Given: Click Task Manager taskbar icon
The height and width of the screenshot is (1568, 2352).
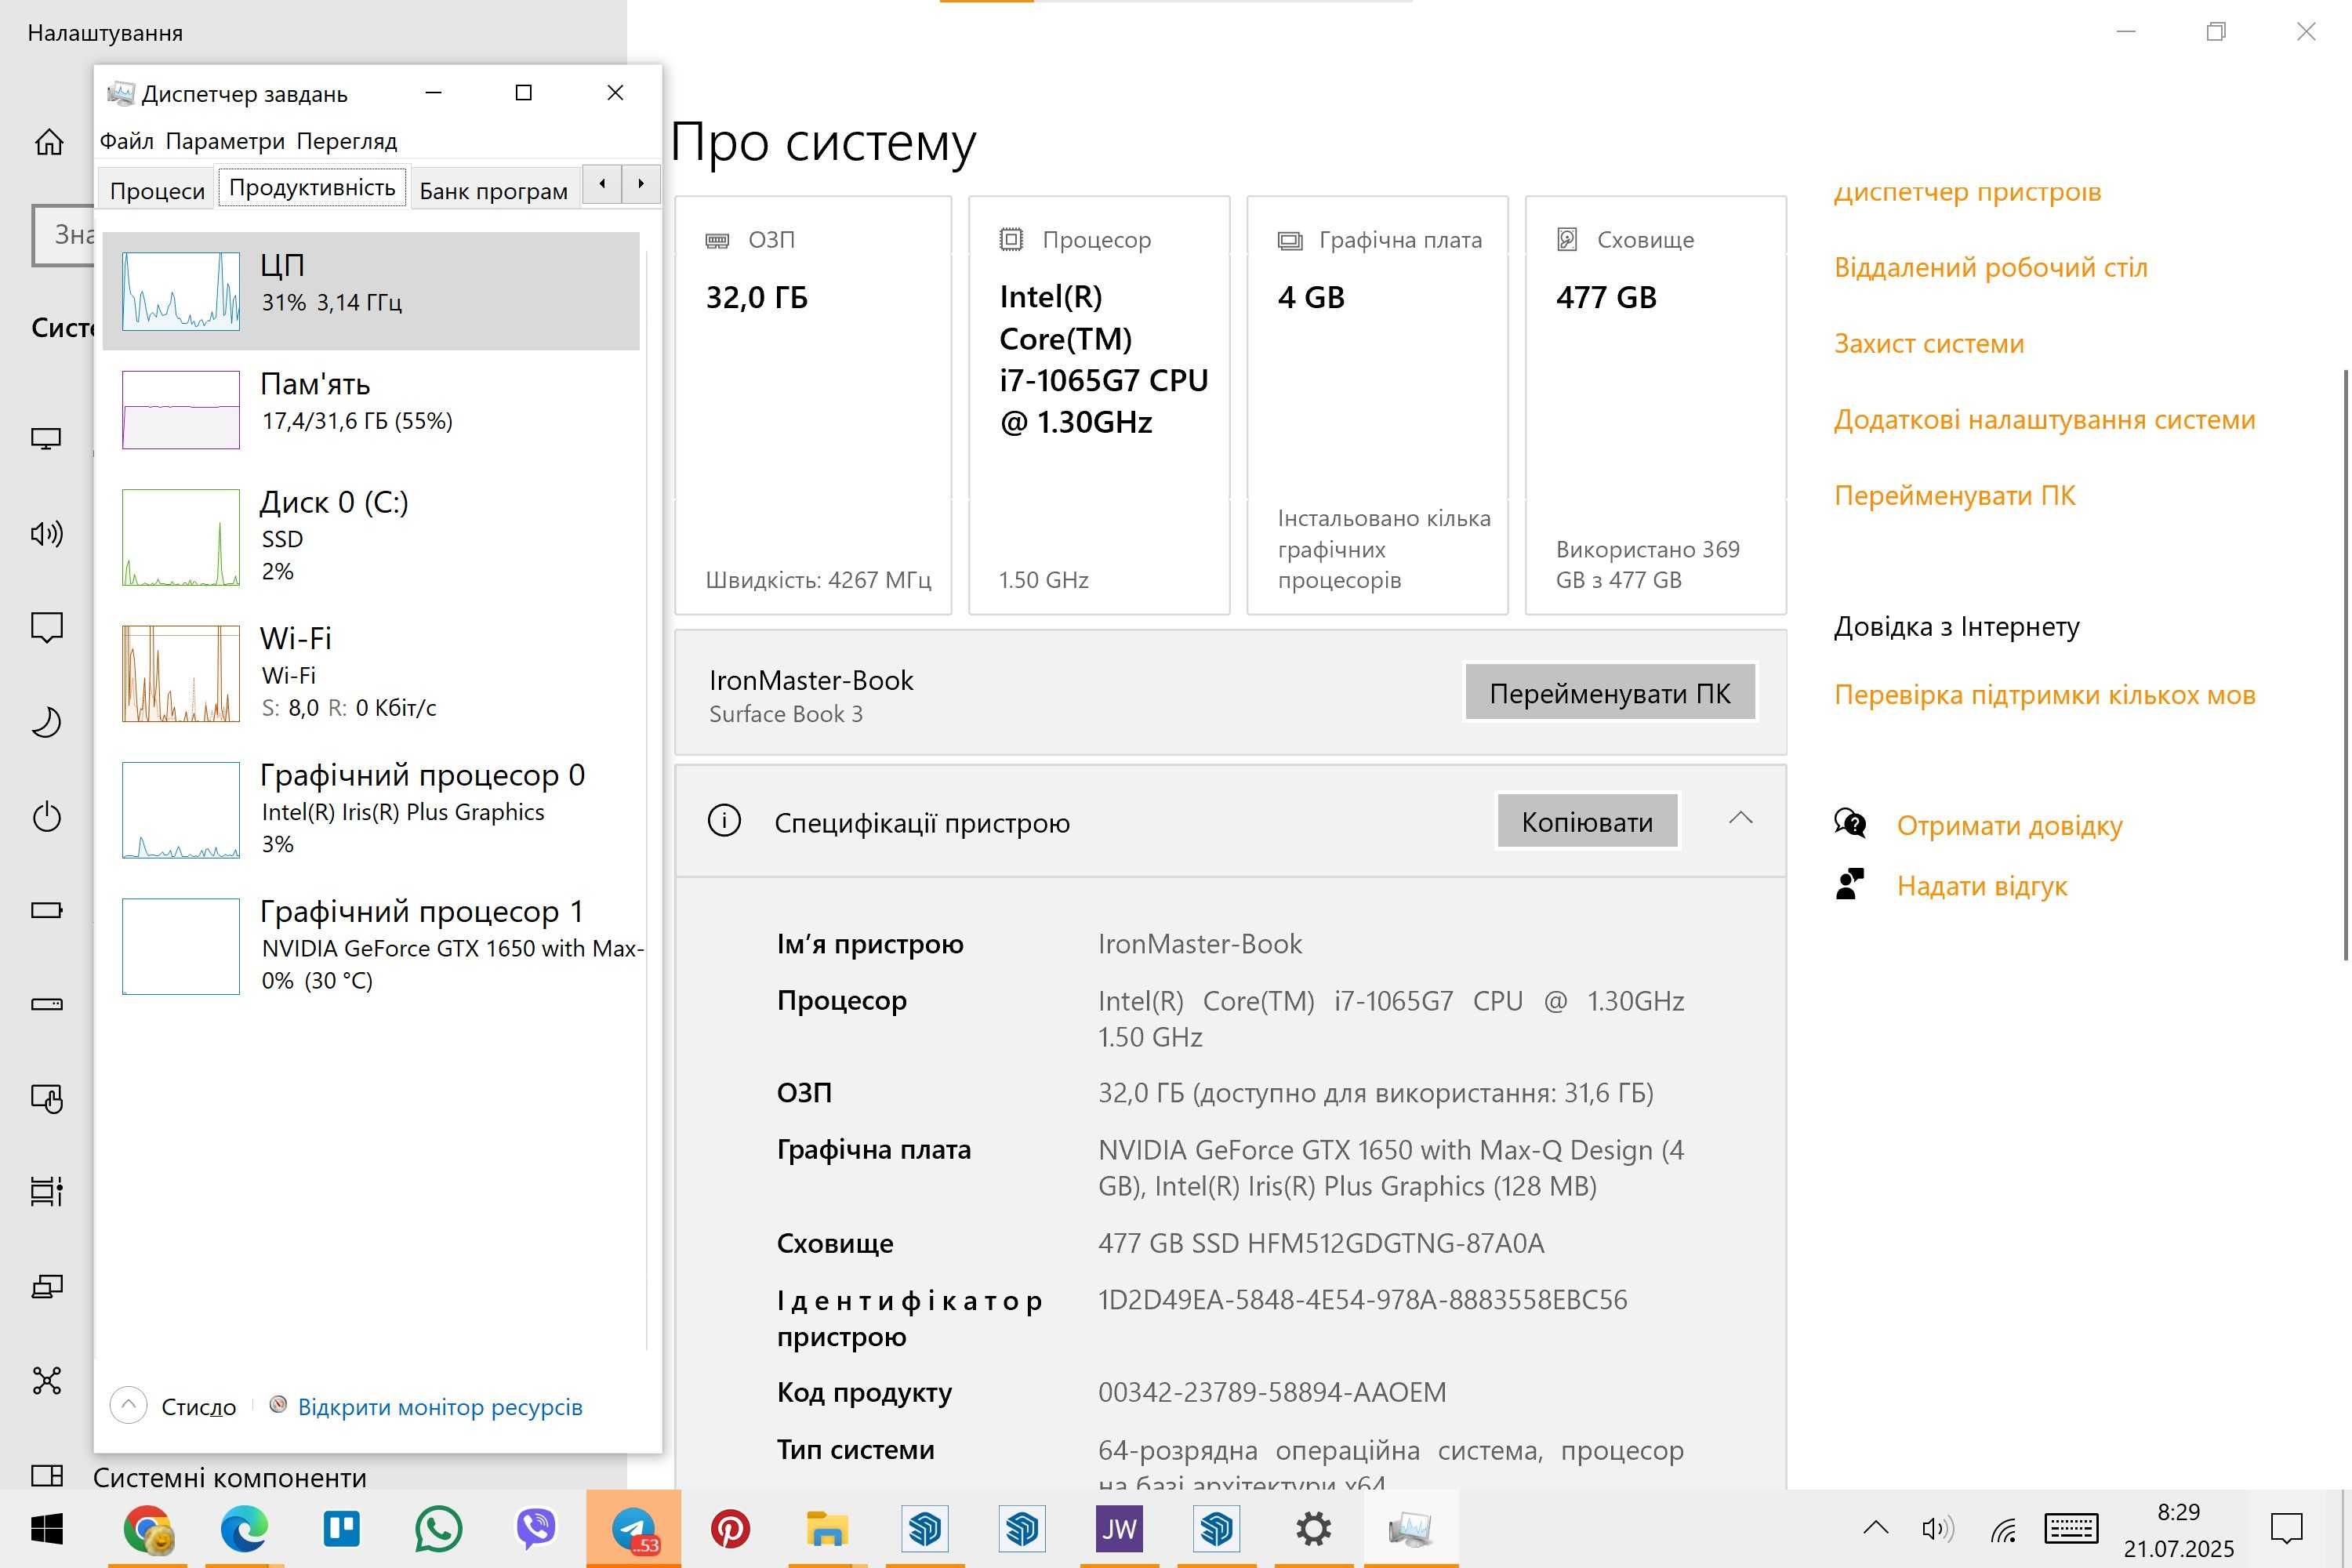Looking at the screenshot, I should [x=1411, y=1529].
